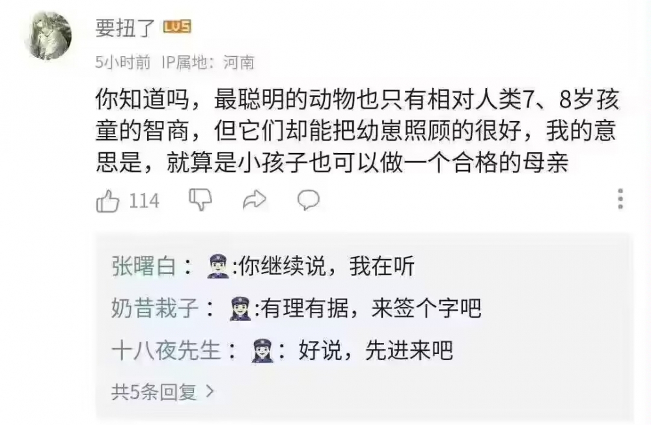Screen dimensions: 651x425
Task: Click the LV5 level badge
Action: (x=176, y=27)
